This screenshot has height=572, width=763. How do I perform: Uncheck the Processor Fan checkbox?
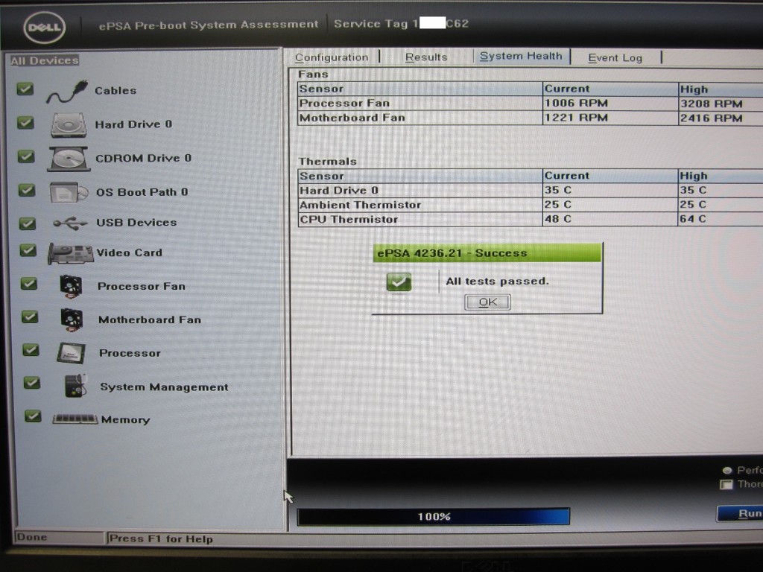[29, 284]
